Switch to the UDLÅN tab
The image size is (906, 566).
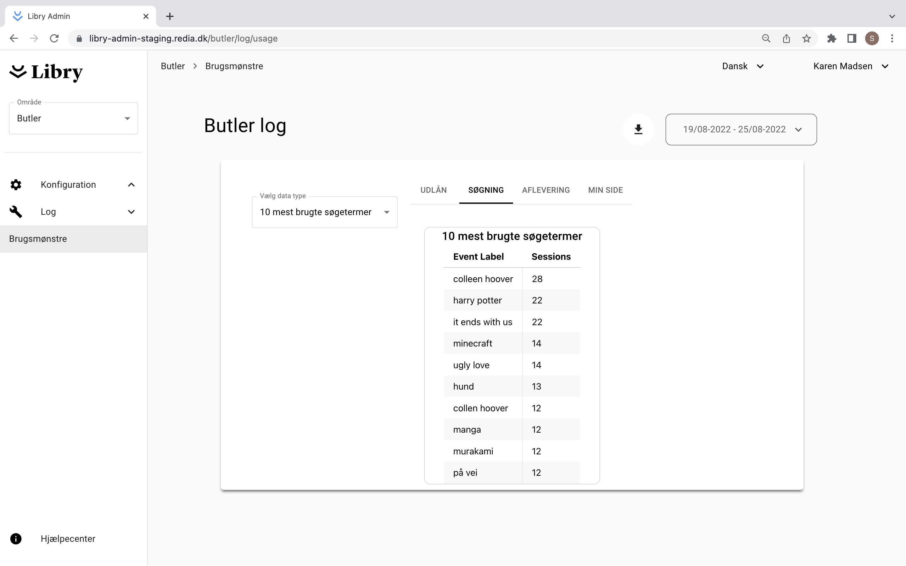(x=433, y=190)
